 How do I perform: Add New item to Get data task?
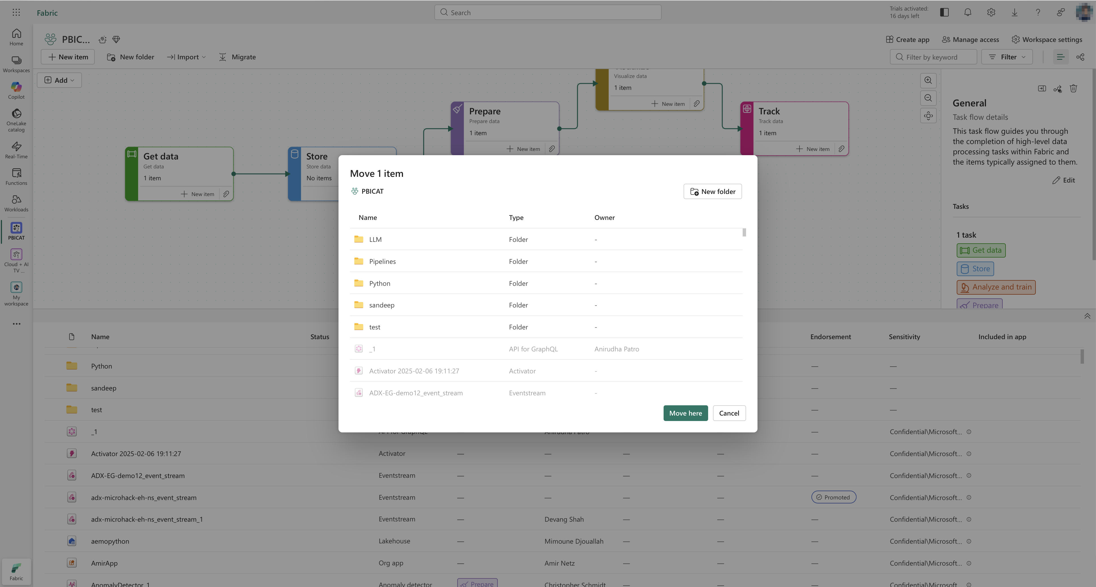[198, 194]
